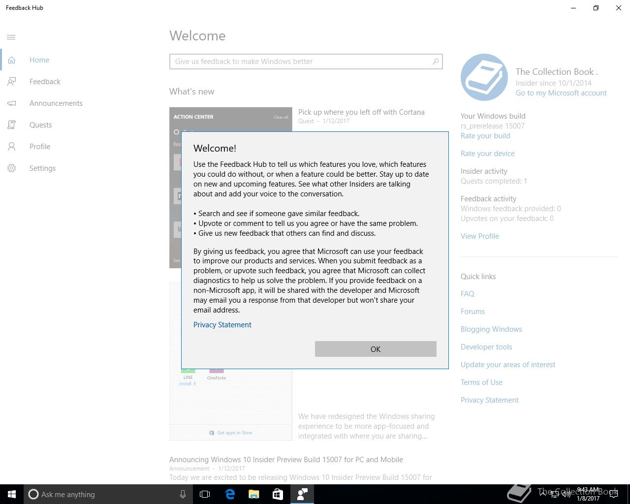Click the Announcements megaphone icon
630x504 pixels.
11,103
